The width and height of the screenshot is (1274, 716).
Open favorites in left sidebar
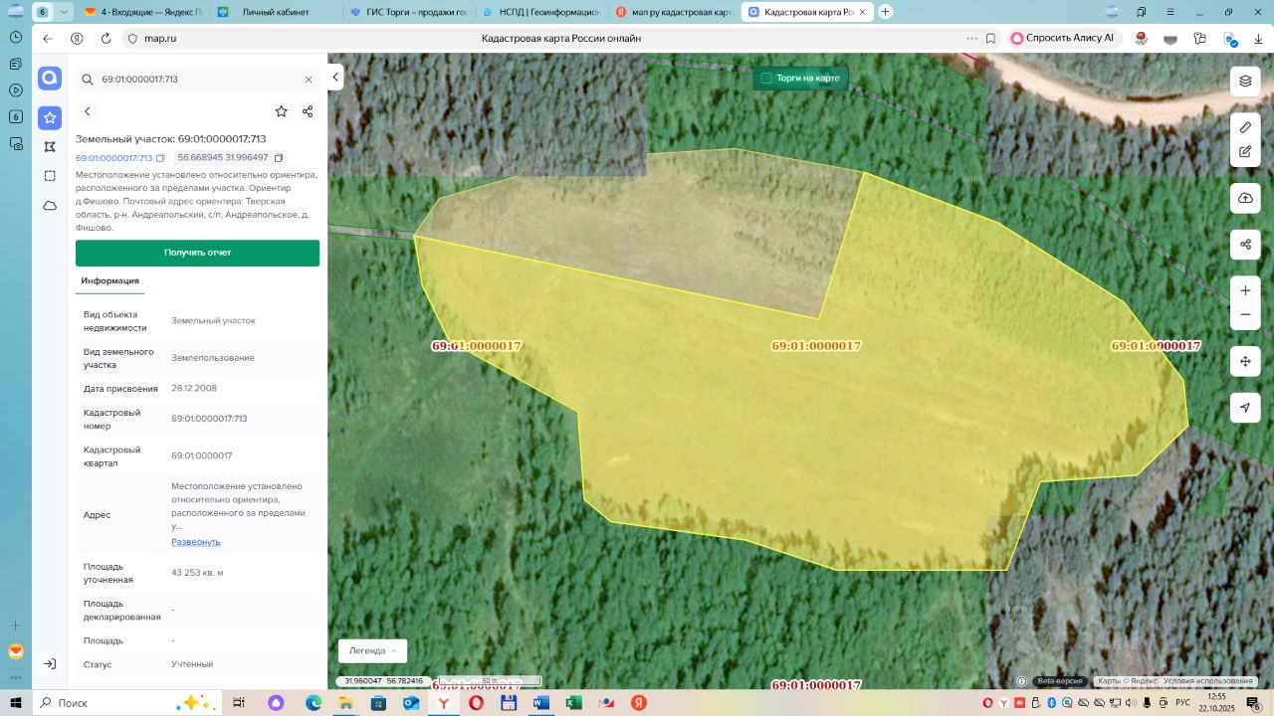50,118
